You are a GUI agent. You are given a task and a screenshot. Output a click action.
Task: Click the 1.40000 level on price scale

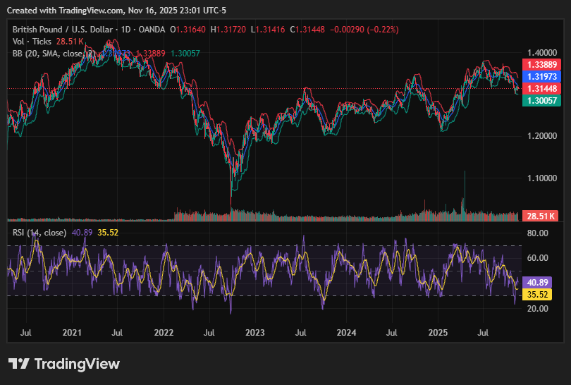click(x=541, y=53)
